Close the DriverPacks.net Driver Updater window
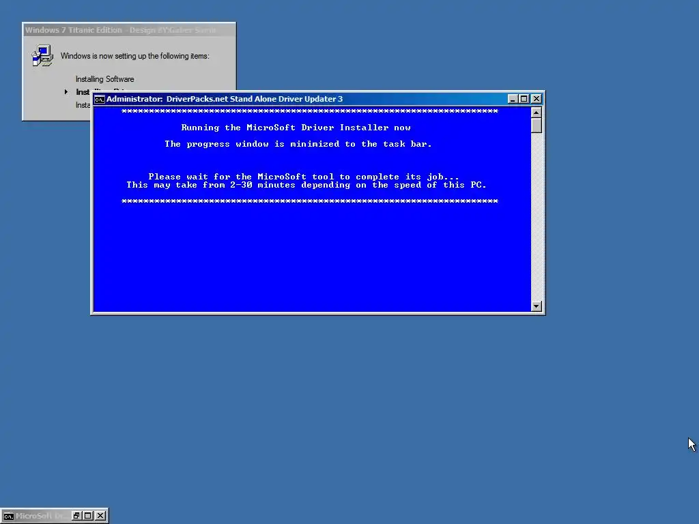This screenshot has height=524, width=699. tap(537, 99)
